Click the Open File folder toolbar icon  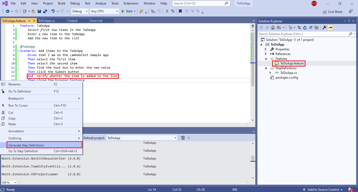(34, 11)
